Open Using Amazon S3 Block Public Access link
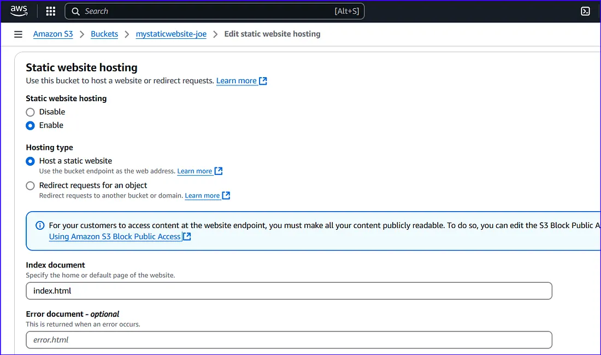Screen dimensions: 601x355 pos(120,236)
